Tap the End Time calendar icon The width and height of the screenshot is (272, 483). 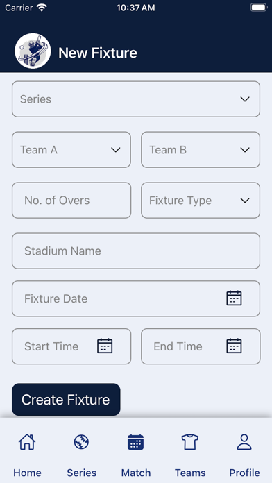pos(234,346)
